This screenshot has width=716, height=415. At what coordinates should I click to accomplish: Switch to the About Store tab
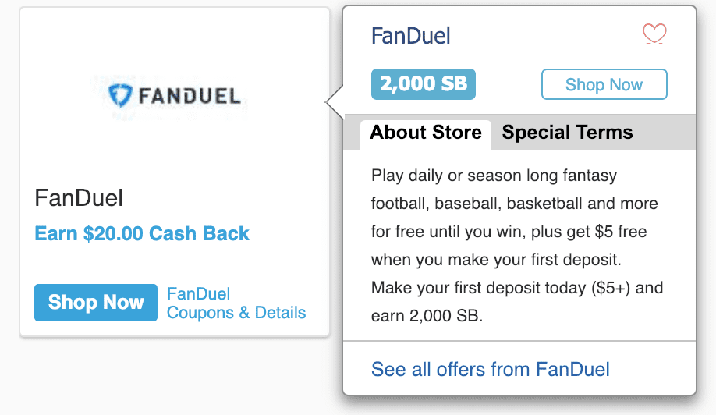425,133
